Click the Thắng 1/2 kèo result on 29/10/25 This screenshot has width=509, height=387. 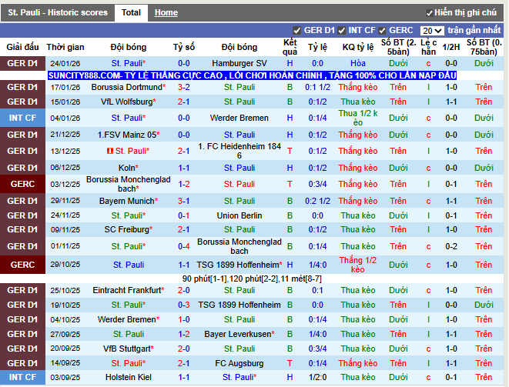coord(358,265)
